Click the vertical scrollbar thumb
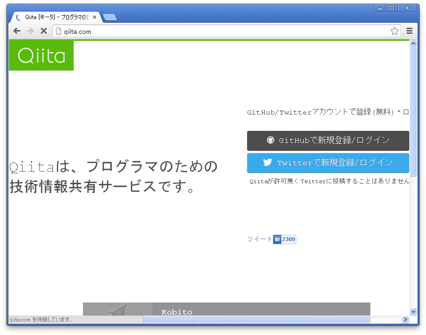This screenshot has height=335, width=426. coord(413,112)
